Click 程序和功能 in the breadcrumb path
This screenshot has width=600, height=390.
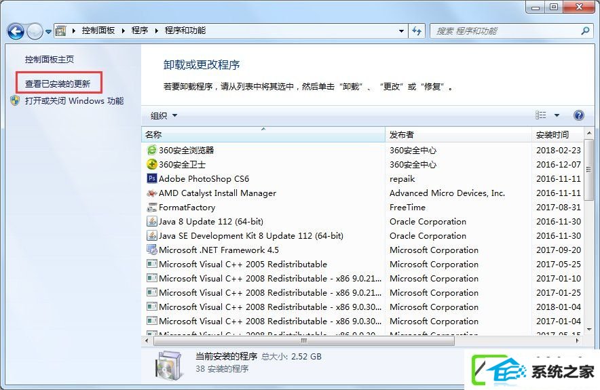point(185,31)
